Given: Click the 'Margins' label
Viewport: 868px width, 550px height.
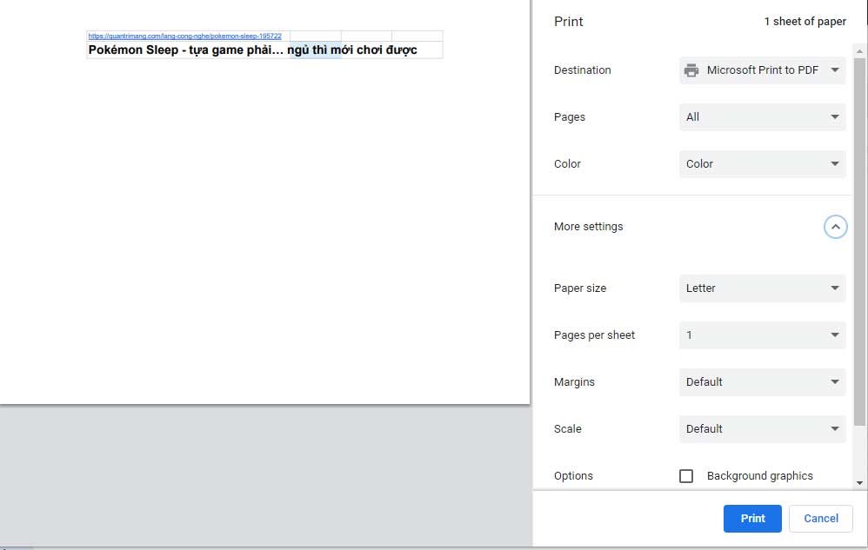Looking at the screenshot, I should coord(574,382).
